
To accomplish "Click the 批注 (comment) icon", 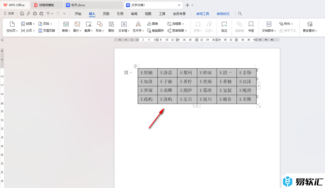I will point(224,27).
